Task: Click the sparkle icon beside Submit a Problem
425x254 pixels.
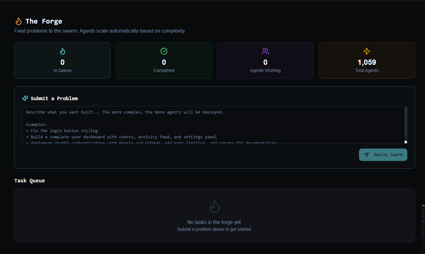Action: [25, 98]
